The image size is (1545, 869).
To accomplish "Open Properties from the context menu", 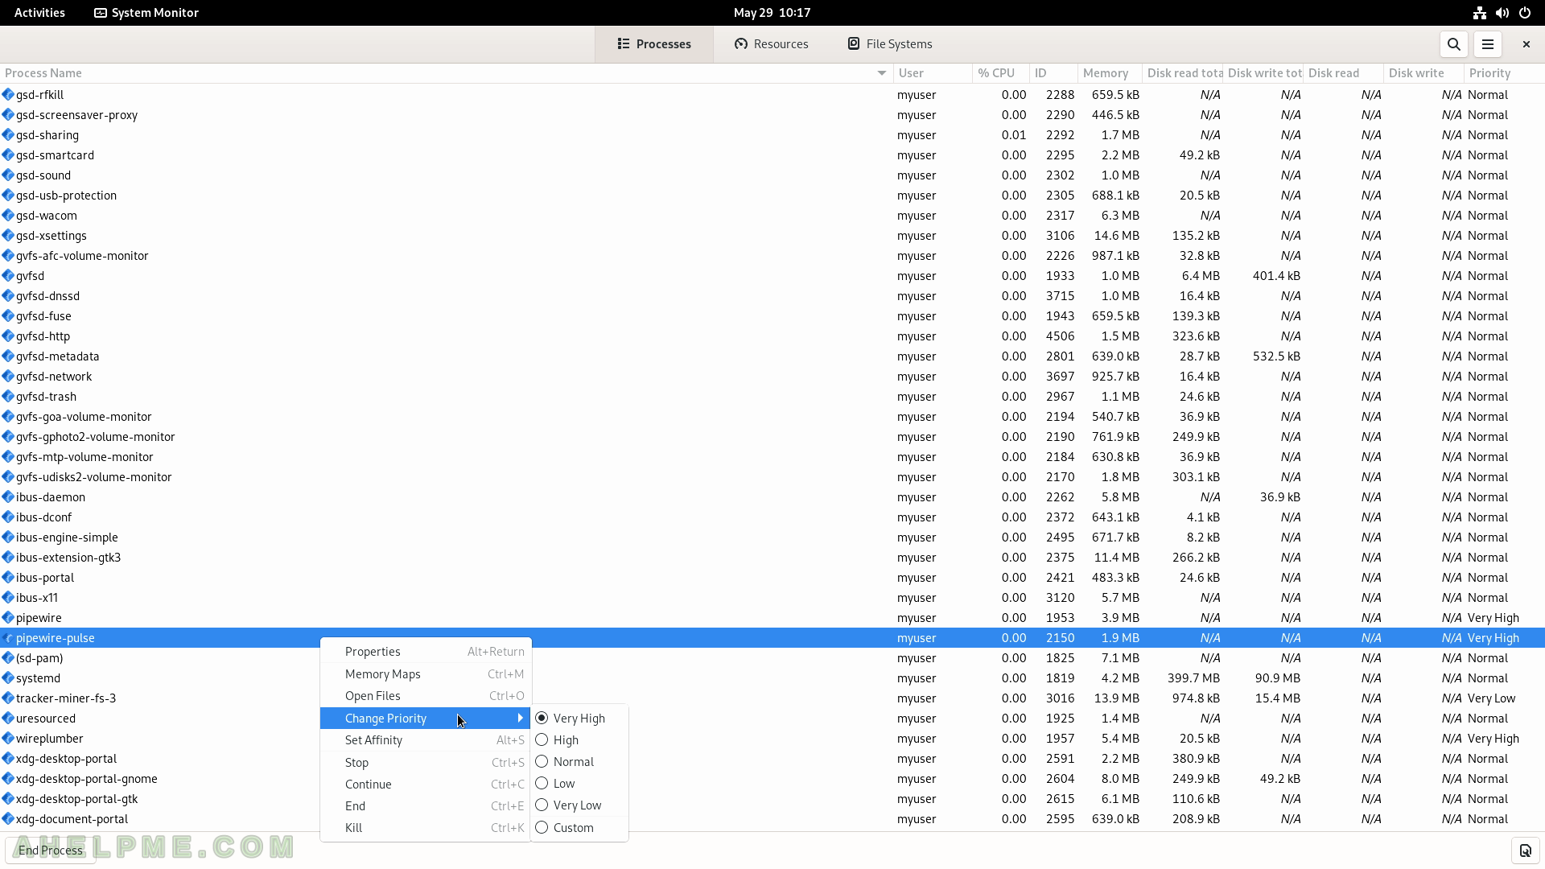I will click(x=425, y=652).
